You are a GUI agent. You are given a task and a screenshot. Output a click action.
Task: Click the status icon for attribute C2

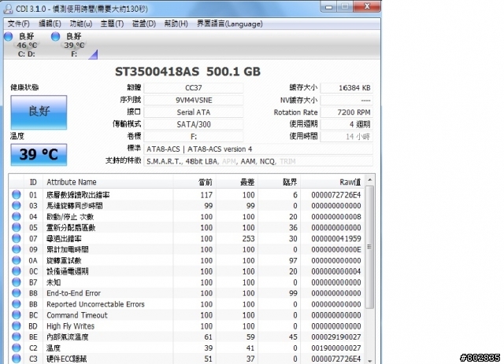click(x=17, y=347)
